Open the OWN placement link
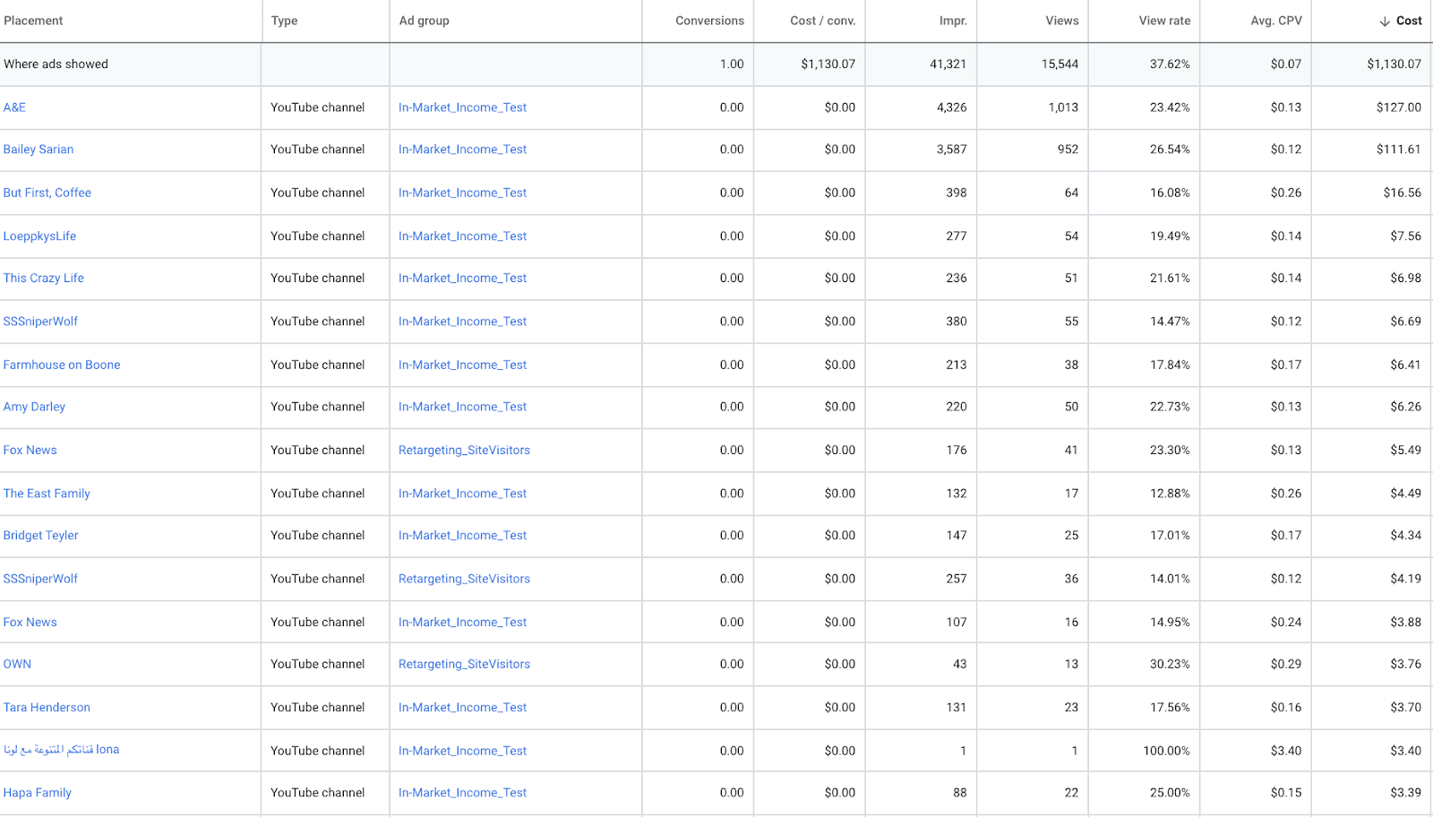Viewport: 1433px width, 817px height. click(x=17, y=665)
